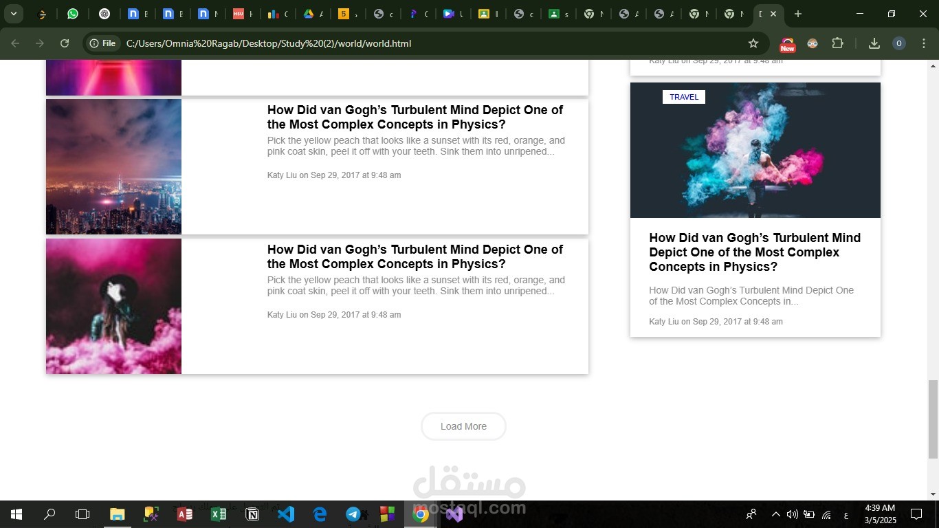
Task: Open Visual Studio Code from the taskbar
Action: pos(286,514)
